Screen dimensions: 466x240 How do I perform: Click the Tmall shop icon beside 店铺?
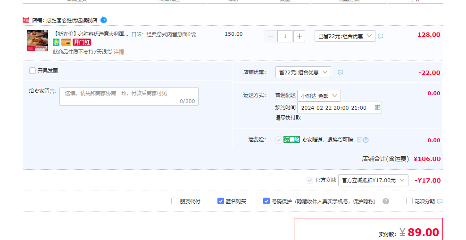[x=26, y=20]
